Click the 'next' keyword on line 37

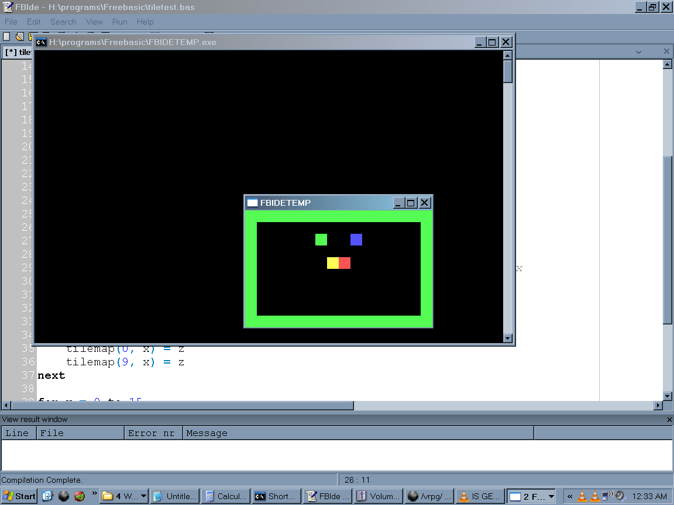51,376
